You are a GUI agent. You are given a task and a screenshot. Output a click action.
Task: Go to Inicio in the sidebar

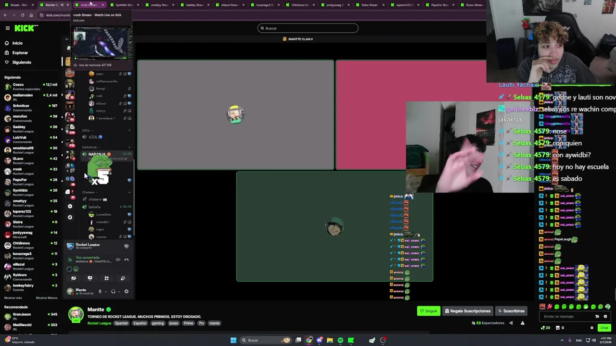(x=17, y=43)
